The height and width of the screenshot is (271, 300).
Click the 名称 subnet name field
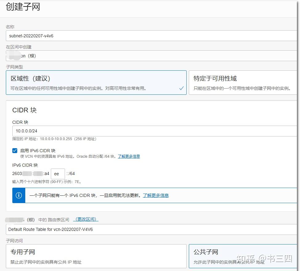pos(151,36)
